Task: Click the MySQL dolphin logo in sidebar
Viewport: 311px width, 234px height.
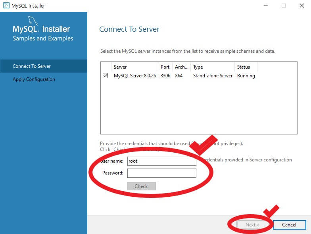Action: [x=33, y=21]
